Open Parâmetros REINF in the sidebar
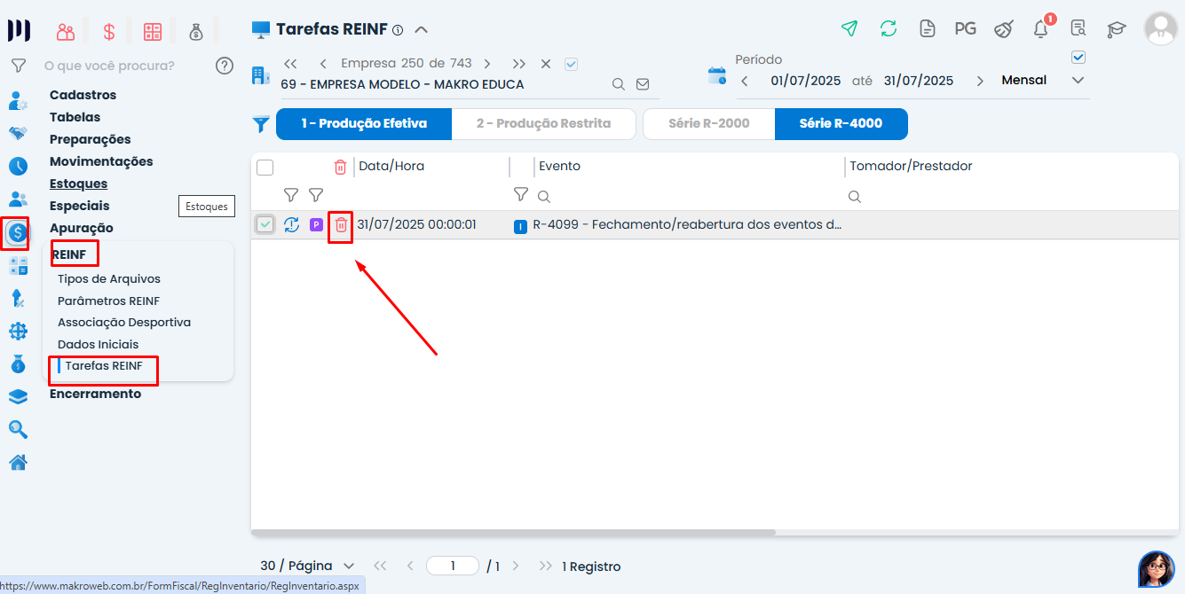Viewport: 1185px width, 594px height. point(108,301)
